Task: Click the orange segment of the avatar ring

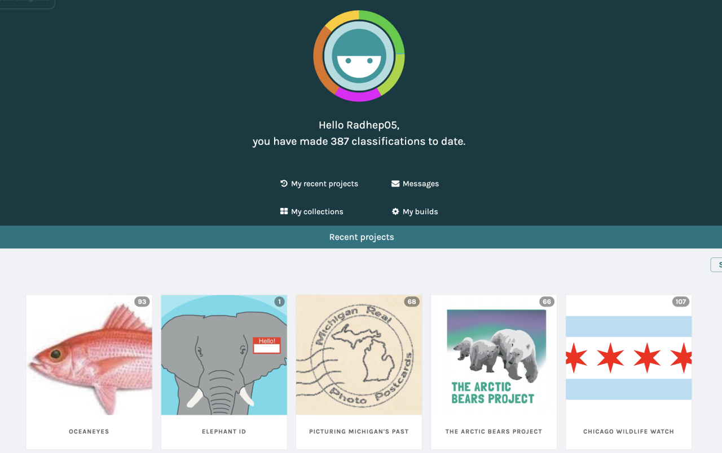Action: tap(320, 62)
